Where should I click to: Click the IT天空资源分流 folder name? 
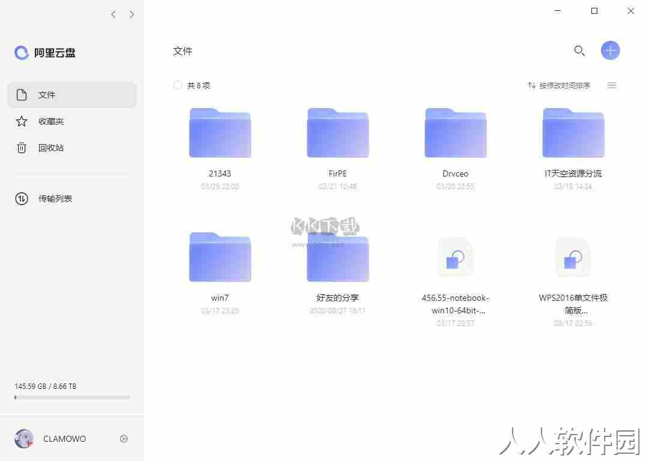[573, 173]
